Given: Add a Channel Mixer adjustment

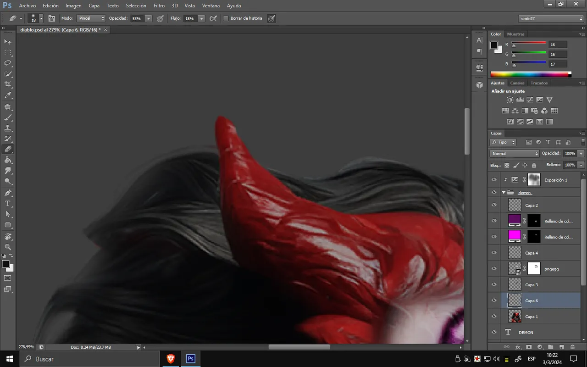Looking at the screenshot, I should tap(544, 111).
